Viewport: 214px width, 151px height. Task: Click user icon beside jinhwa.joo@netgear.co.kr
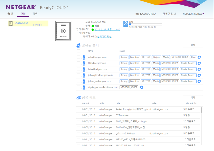click(84, 82)
